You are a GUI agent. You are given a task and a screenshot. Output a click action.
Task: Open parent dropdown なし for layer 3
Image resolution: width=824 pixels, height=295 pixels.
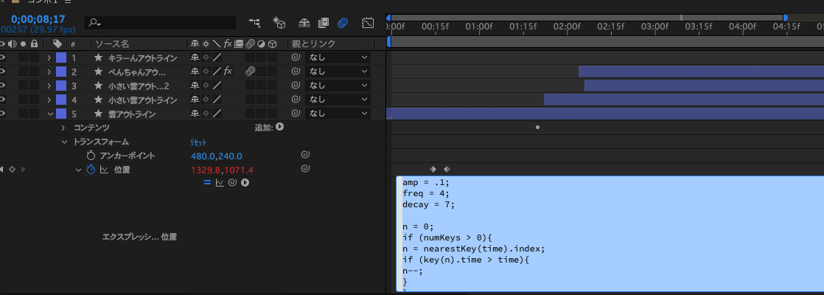coord(338,85)
